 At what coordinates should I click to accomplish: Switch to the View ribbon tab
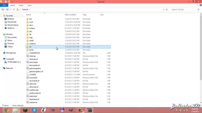point(29,5)
